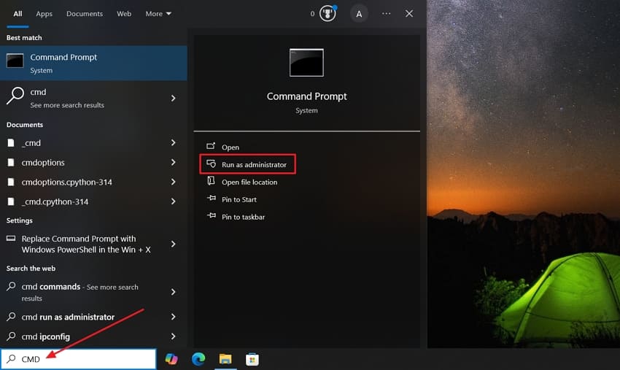620x370 pixels.
Task: Click the rewards points count 0
Action: (312, 14)
